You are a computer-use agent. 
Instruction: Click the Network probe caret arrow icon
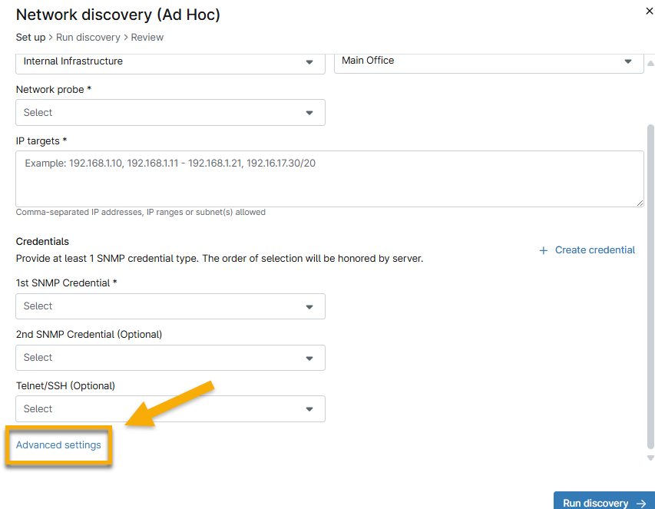coord(309,113)
